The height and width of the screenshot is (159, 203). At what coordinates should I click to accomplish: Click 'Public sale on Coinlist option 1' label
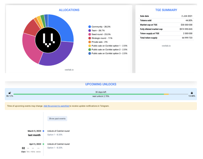[x=110, y=46]
